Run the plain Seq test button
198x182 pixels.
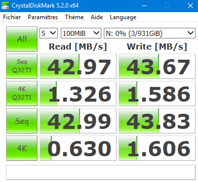22,121
